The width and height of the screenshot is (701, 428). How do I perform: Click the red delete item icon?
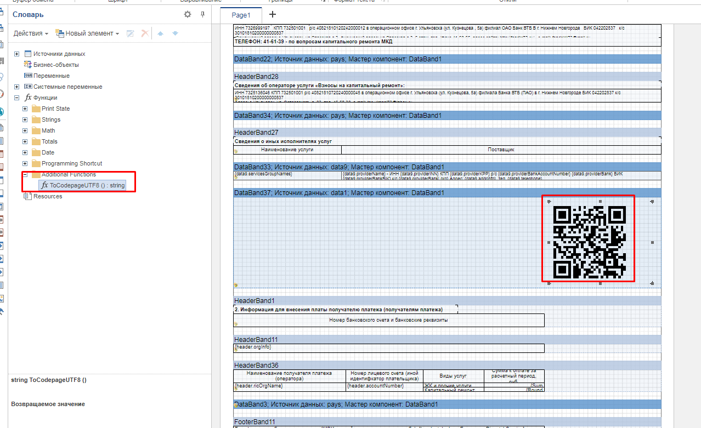coord(145,33)
